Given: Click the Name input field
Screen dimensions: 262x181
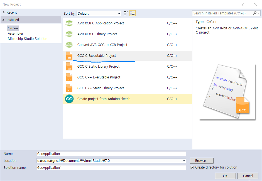Looking at the screenshot, I should pyautogui.click(x=111, y=154).
